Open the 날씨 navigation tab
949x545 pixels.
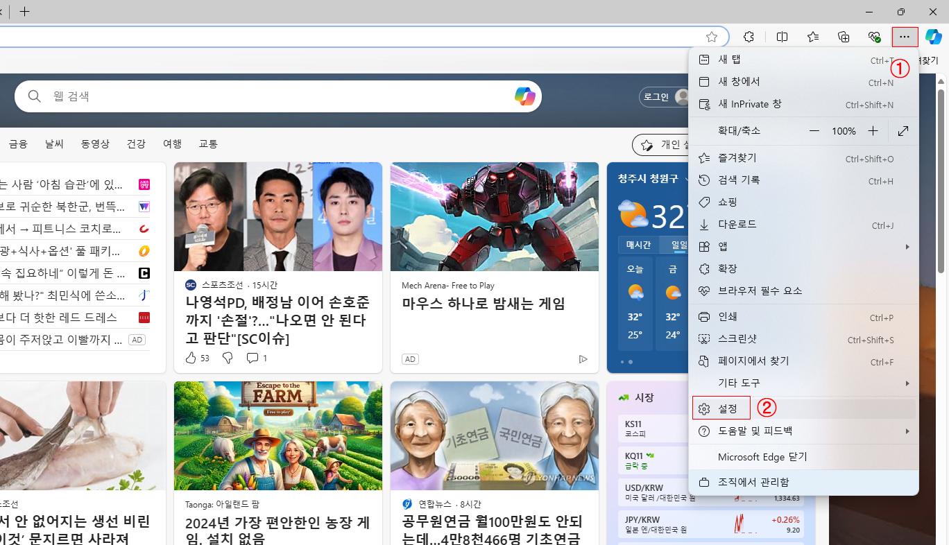point(54,144)
